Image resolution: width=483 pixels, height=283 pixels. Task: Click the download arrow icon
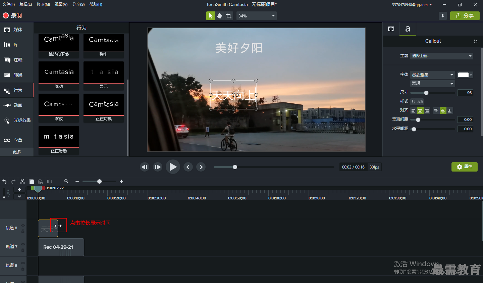443,16
